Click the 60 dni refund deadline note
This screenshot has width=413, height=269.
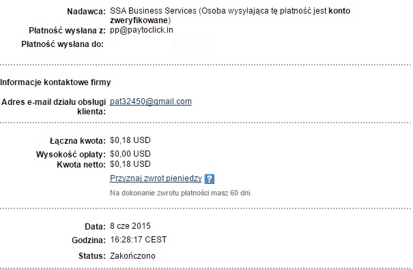click(181, 193)
